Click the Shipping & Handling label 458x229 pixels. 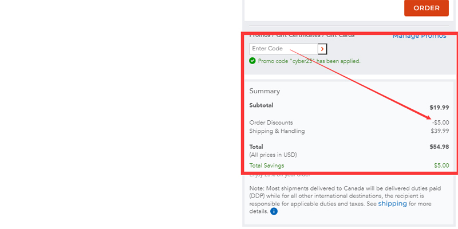pyautogui.click(x=277, y=131)
